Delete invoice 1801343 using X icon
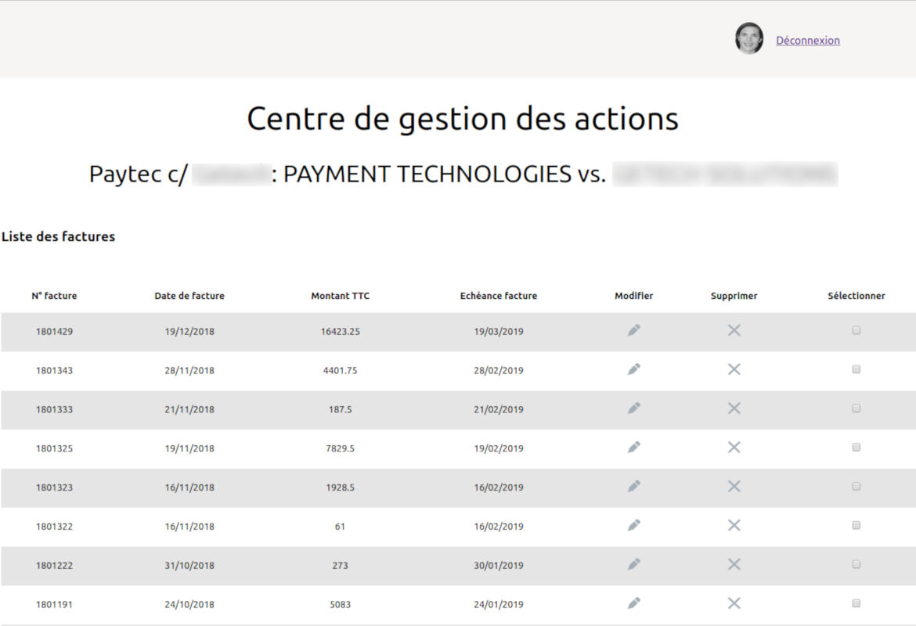 pyautogui.click(x=734, y=369)
